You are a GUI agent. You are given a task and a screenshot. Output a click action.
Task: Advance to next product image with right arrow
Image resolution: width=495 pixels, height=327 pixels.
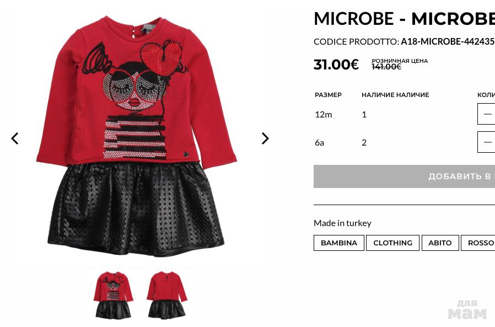click(265, 138)
